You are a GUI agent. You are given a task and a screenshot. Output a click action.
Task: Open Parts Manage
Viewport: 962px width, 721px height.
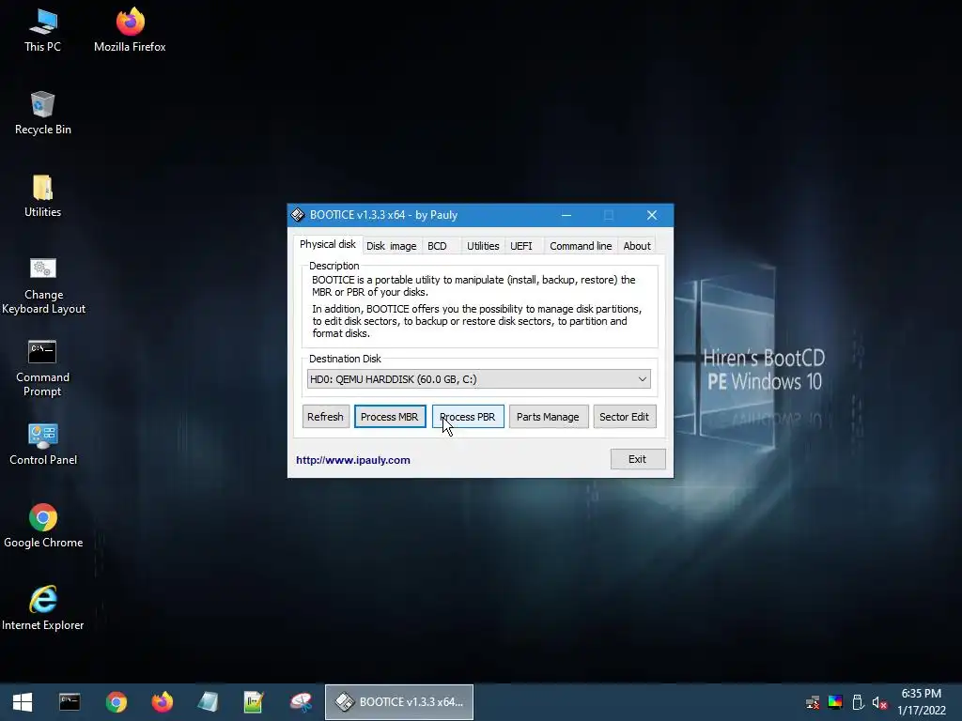[548, 416]
